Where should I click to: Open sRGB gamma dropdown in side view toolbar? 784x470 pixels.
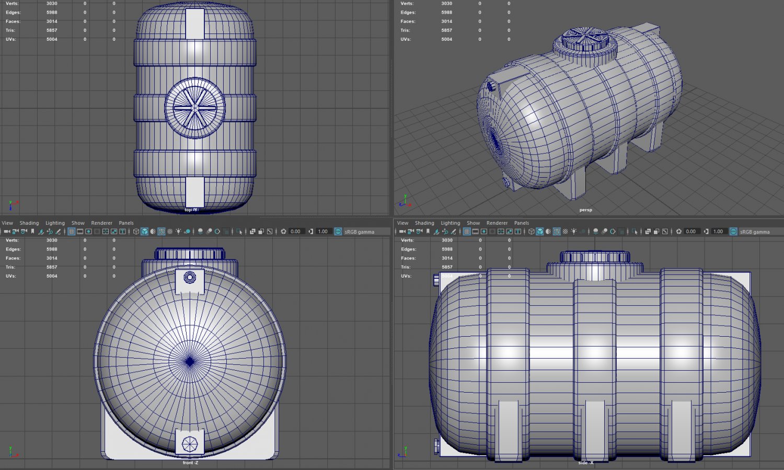pos(755,232)
